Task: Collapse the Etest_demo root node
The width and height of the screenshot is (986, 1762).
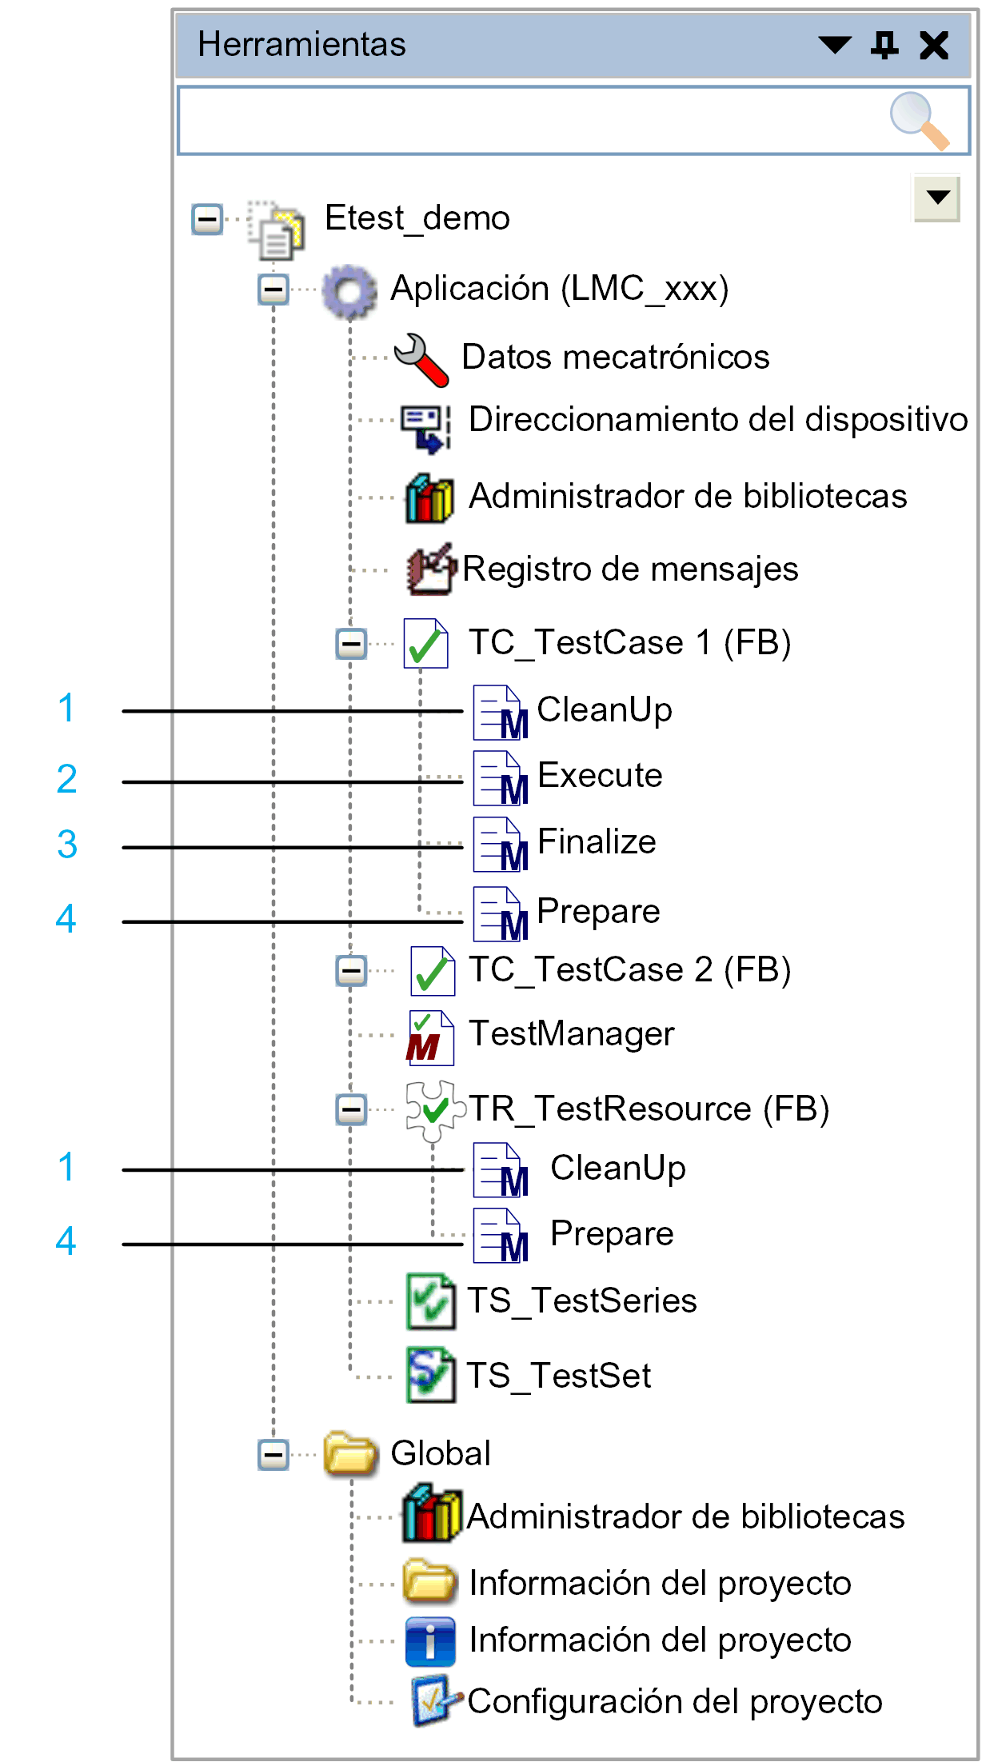Action: (207, 218)
